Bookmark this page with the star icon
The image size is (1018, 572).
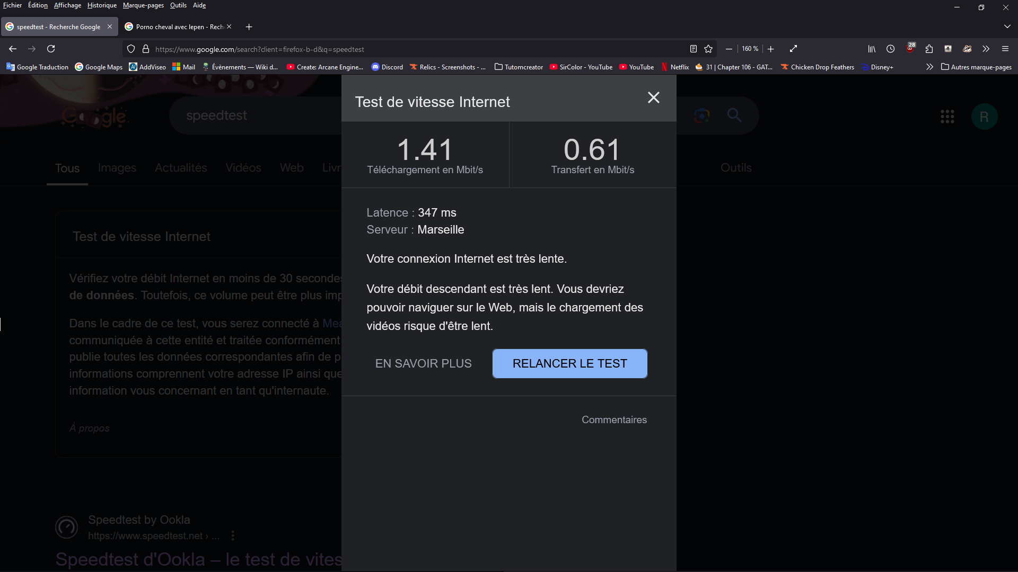pos(708,49)
